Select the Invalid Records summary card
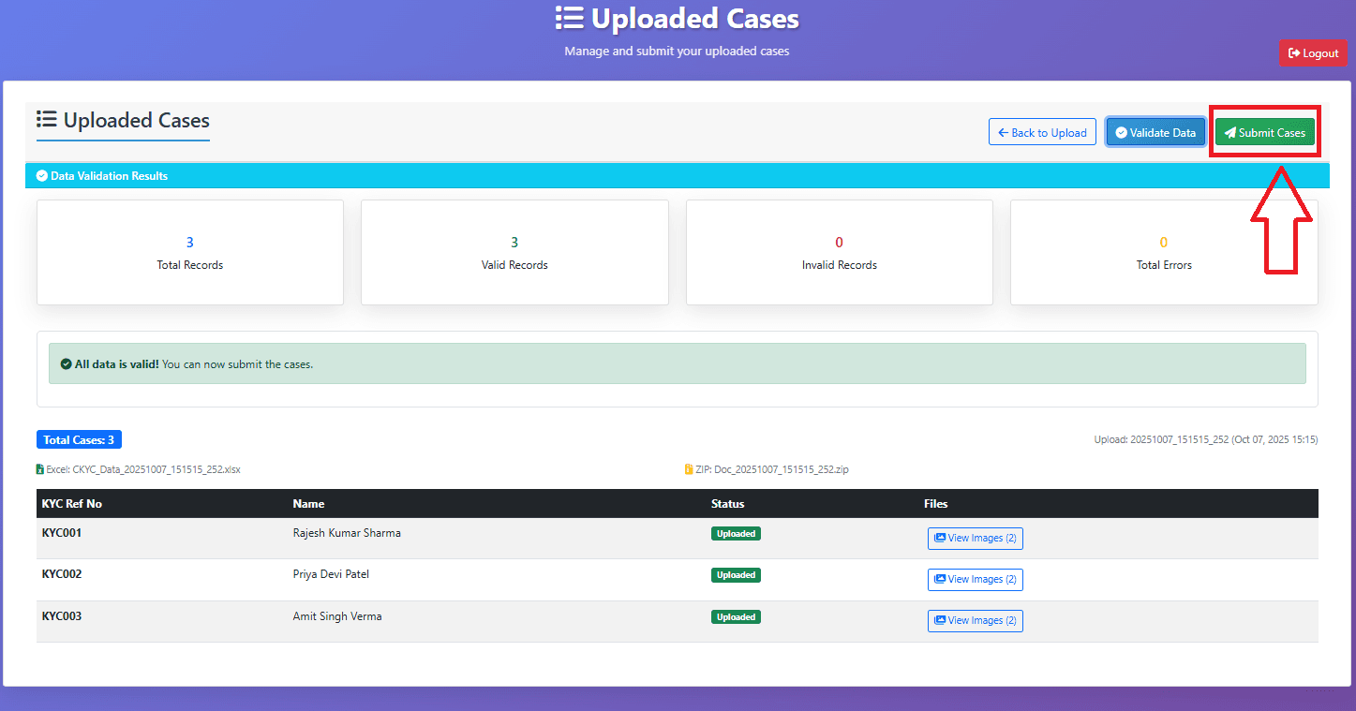1356x711 pixels. (839, 252)
